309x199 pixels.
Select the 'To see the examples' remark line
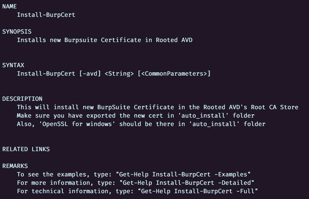point(133,175)
